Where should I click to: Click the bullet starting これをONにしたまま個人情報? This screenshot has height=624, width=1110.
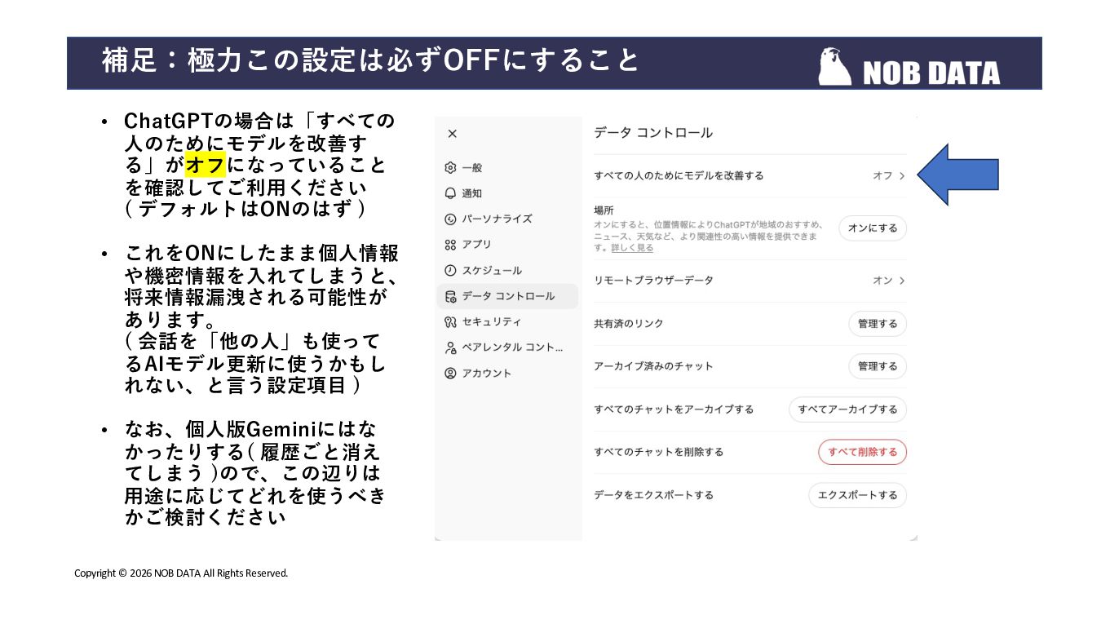[x=262, y=319]
